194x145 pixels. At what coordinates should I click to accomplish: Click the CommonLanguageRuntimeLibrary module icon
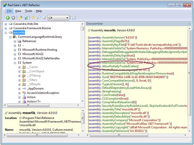(x=15, y=37)
